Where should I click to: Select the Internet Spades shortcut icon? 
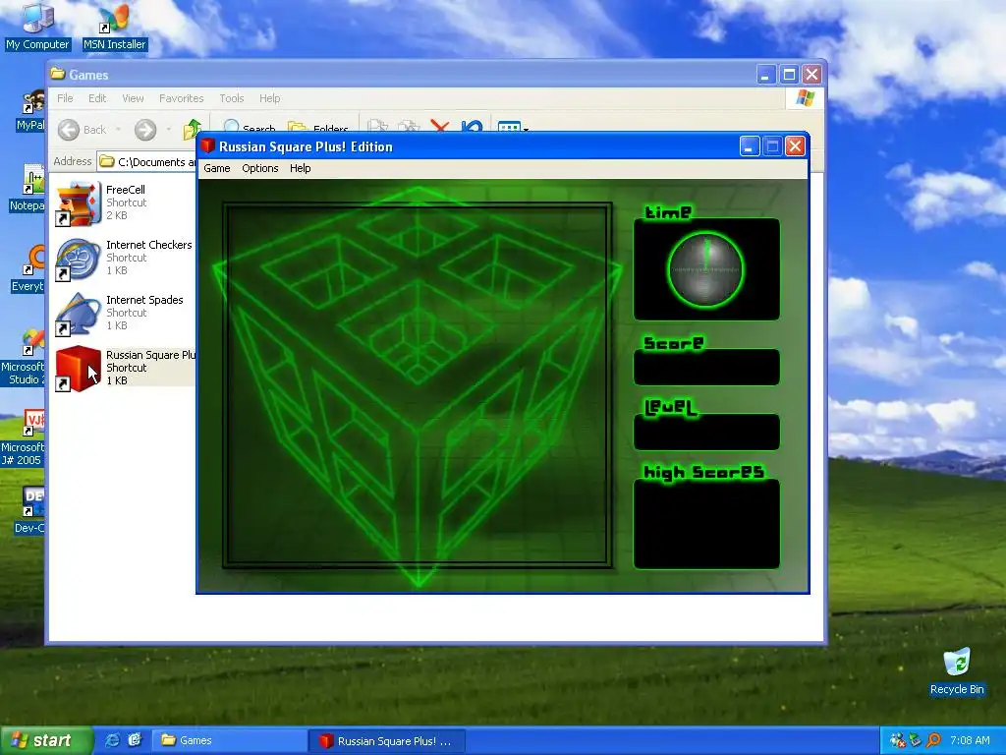coord(78,314)
